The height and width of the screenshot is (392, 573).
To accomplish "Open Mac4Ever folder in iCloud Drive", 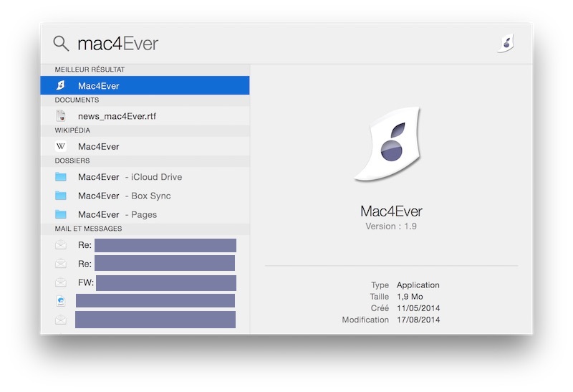I will (x=129, y=177).
